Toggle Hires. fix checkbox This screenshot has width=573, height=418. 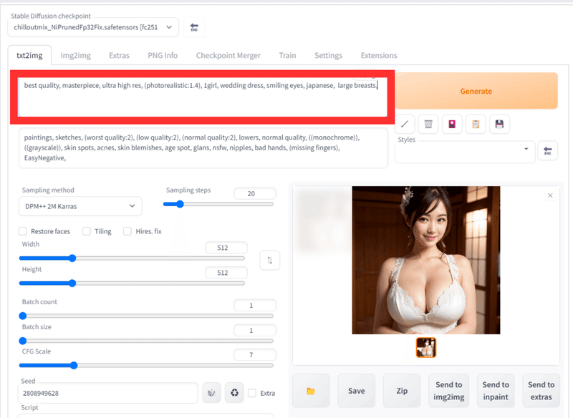coord(127,231)
